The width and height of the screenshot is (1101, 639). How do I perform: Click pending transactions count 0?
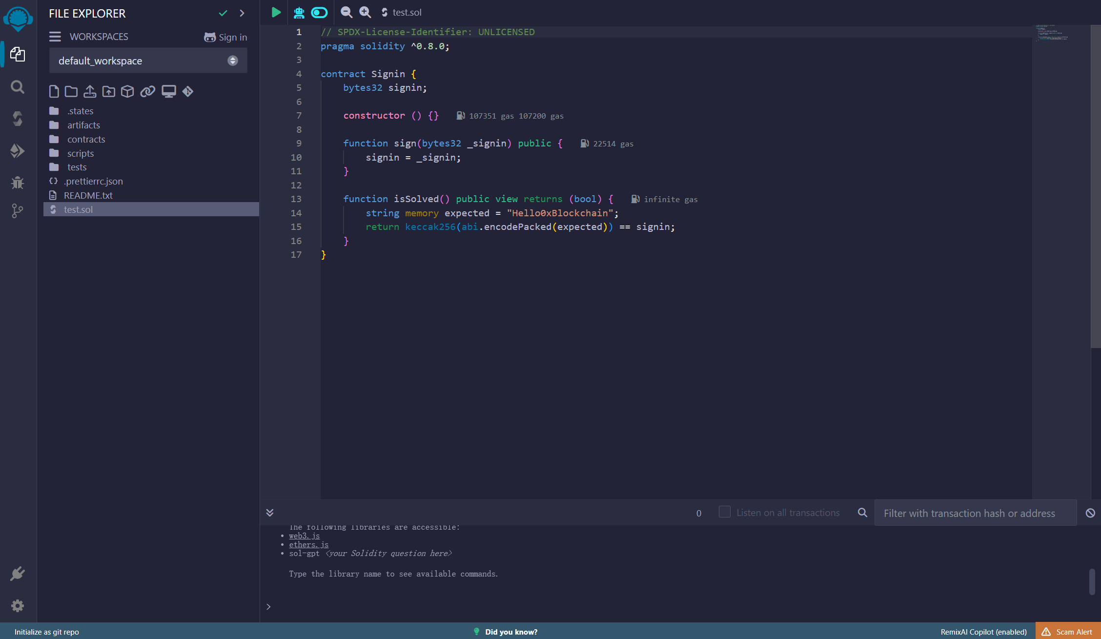(699, 513)
